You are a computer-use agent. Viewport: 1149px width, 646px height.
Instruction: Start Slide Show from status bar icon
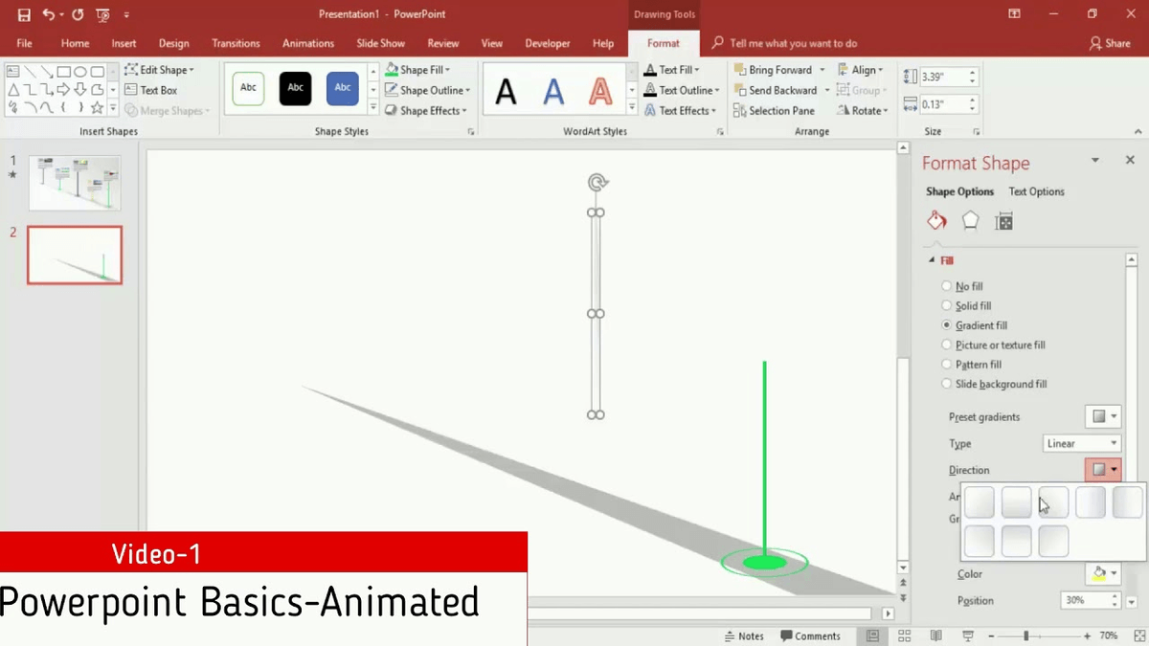coord(968,635)
